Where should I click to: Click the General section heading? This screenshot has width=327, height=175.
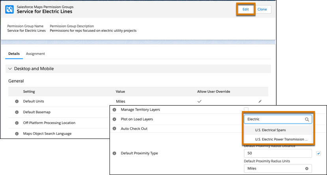tap(16, 81)
